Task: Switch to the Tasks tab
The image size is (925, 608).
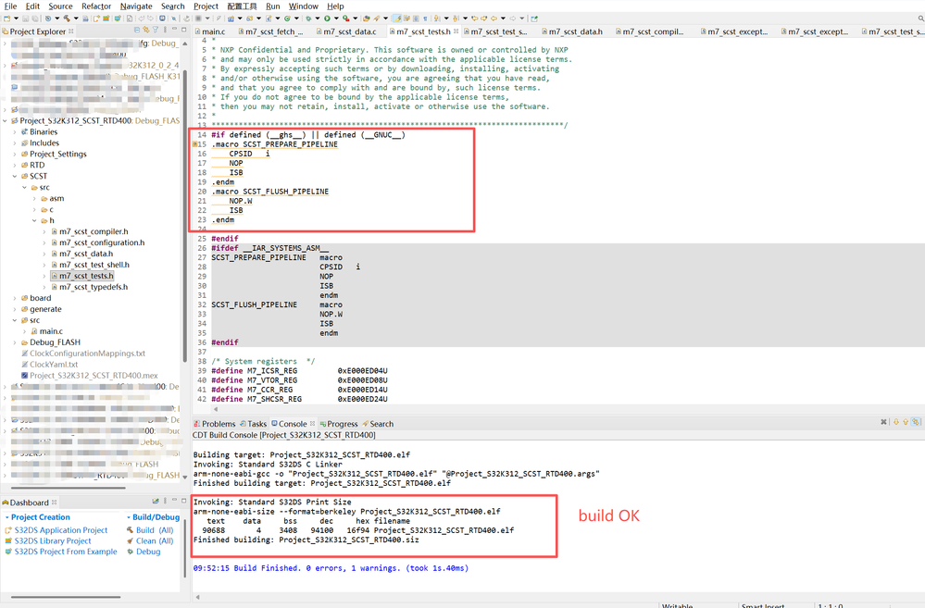Action: 253,424
